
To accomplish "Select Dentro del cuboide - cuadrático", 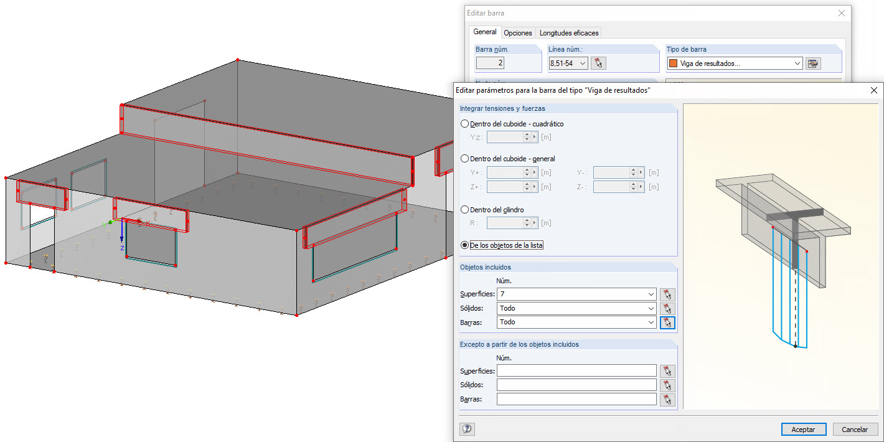I will [465, 124].
